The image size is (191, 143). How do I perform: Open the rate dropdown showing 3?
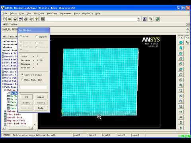coord(187,37)
